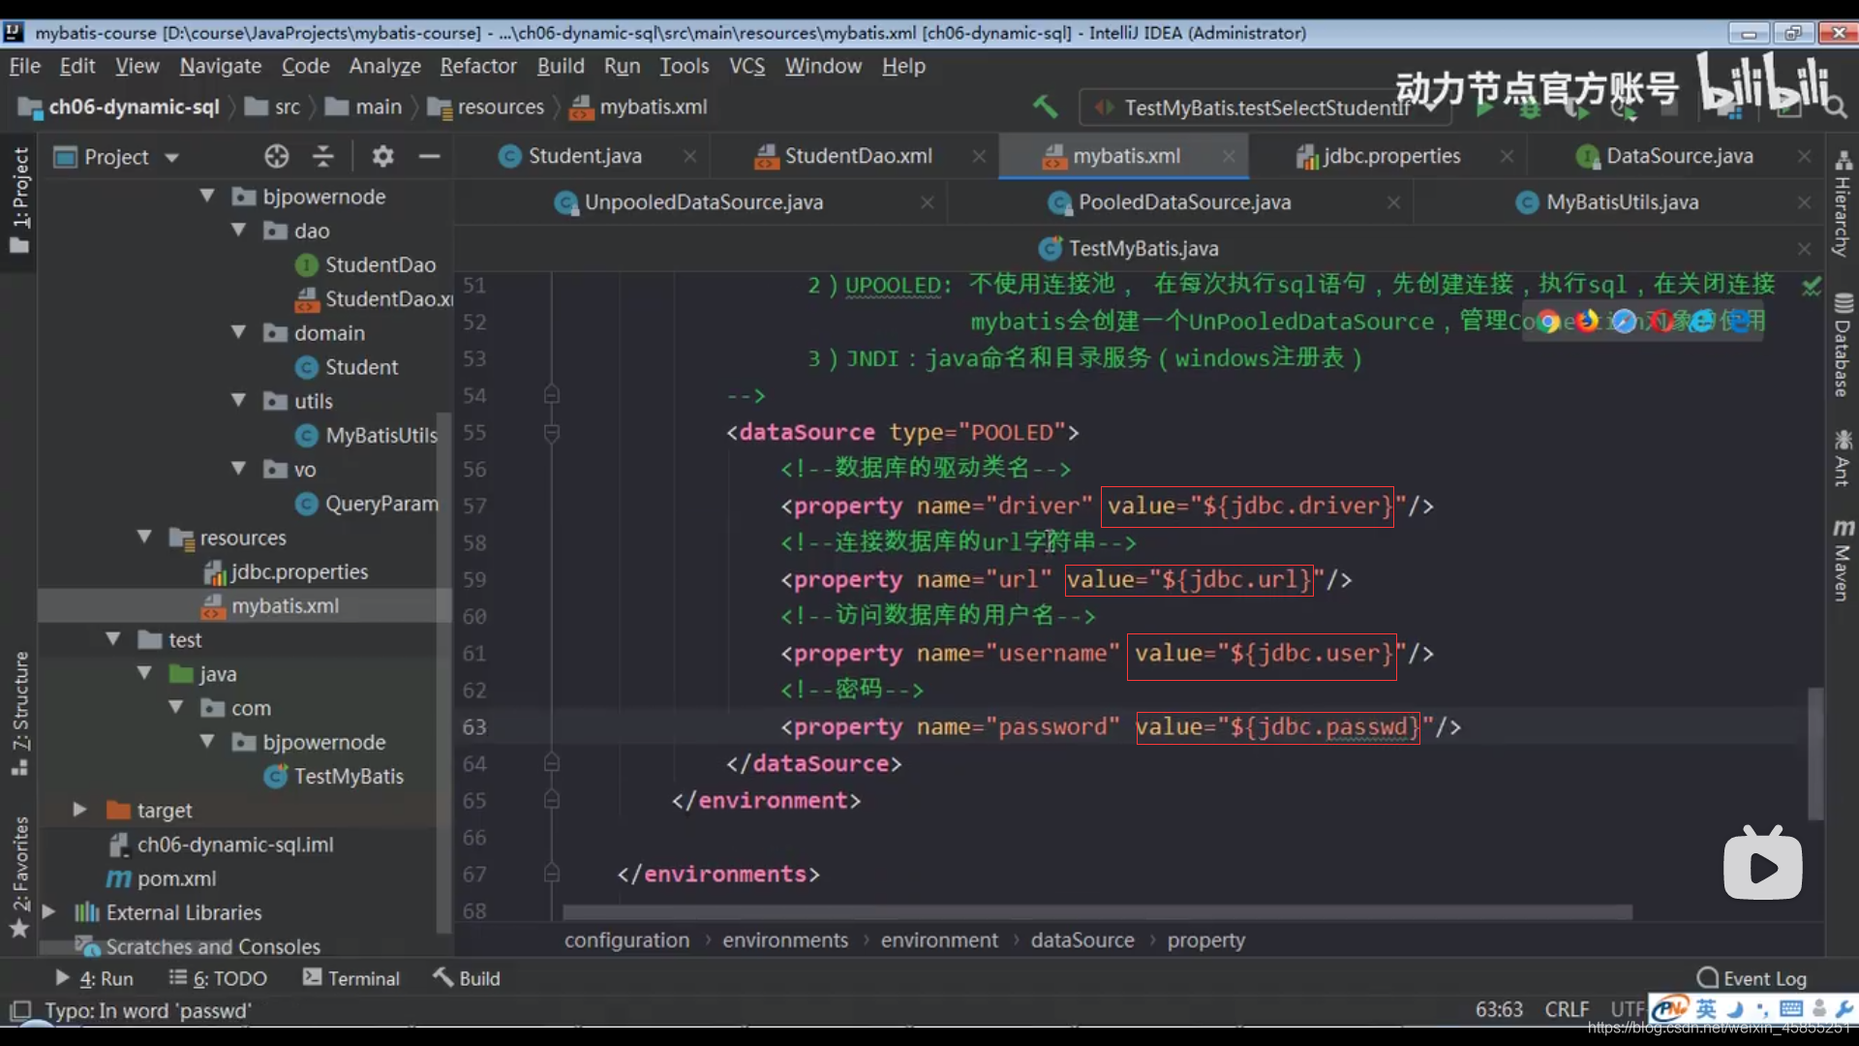The width and height of the screenshot is (1859, 1046).
Task: Expand the target folder
Action: (x=79, y=810)
